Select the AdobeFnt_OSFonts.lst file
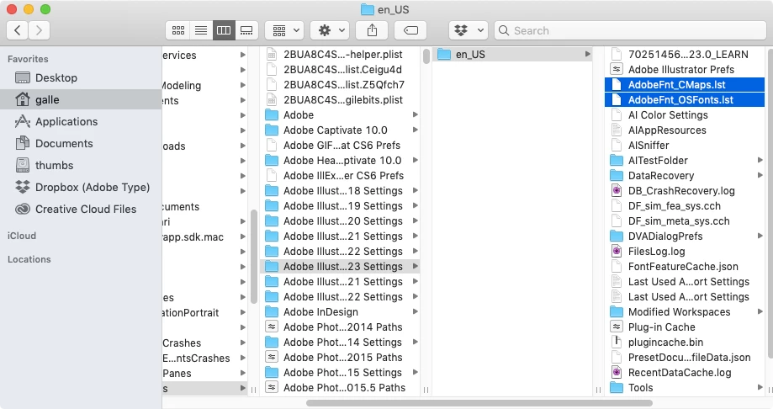Screen dimensions: 773x409 point(685,99)
